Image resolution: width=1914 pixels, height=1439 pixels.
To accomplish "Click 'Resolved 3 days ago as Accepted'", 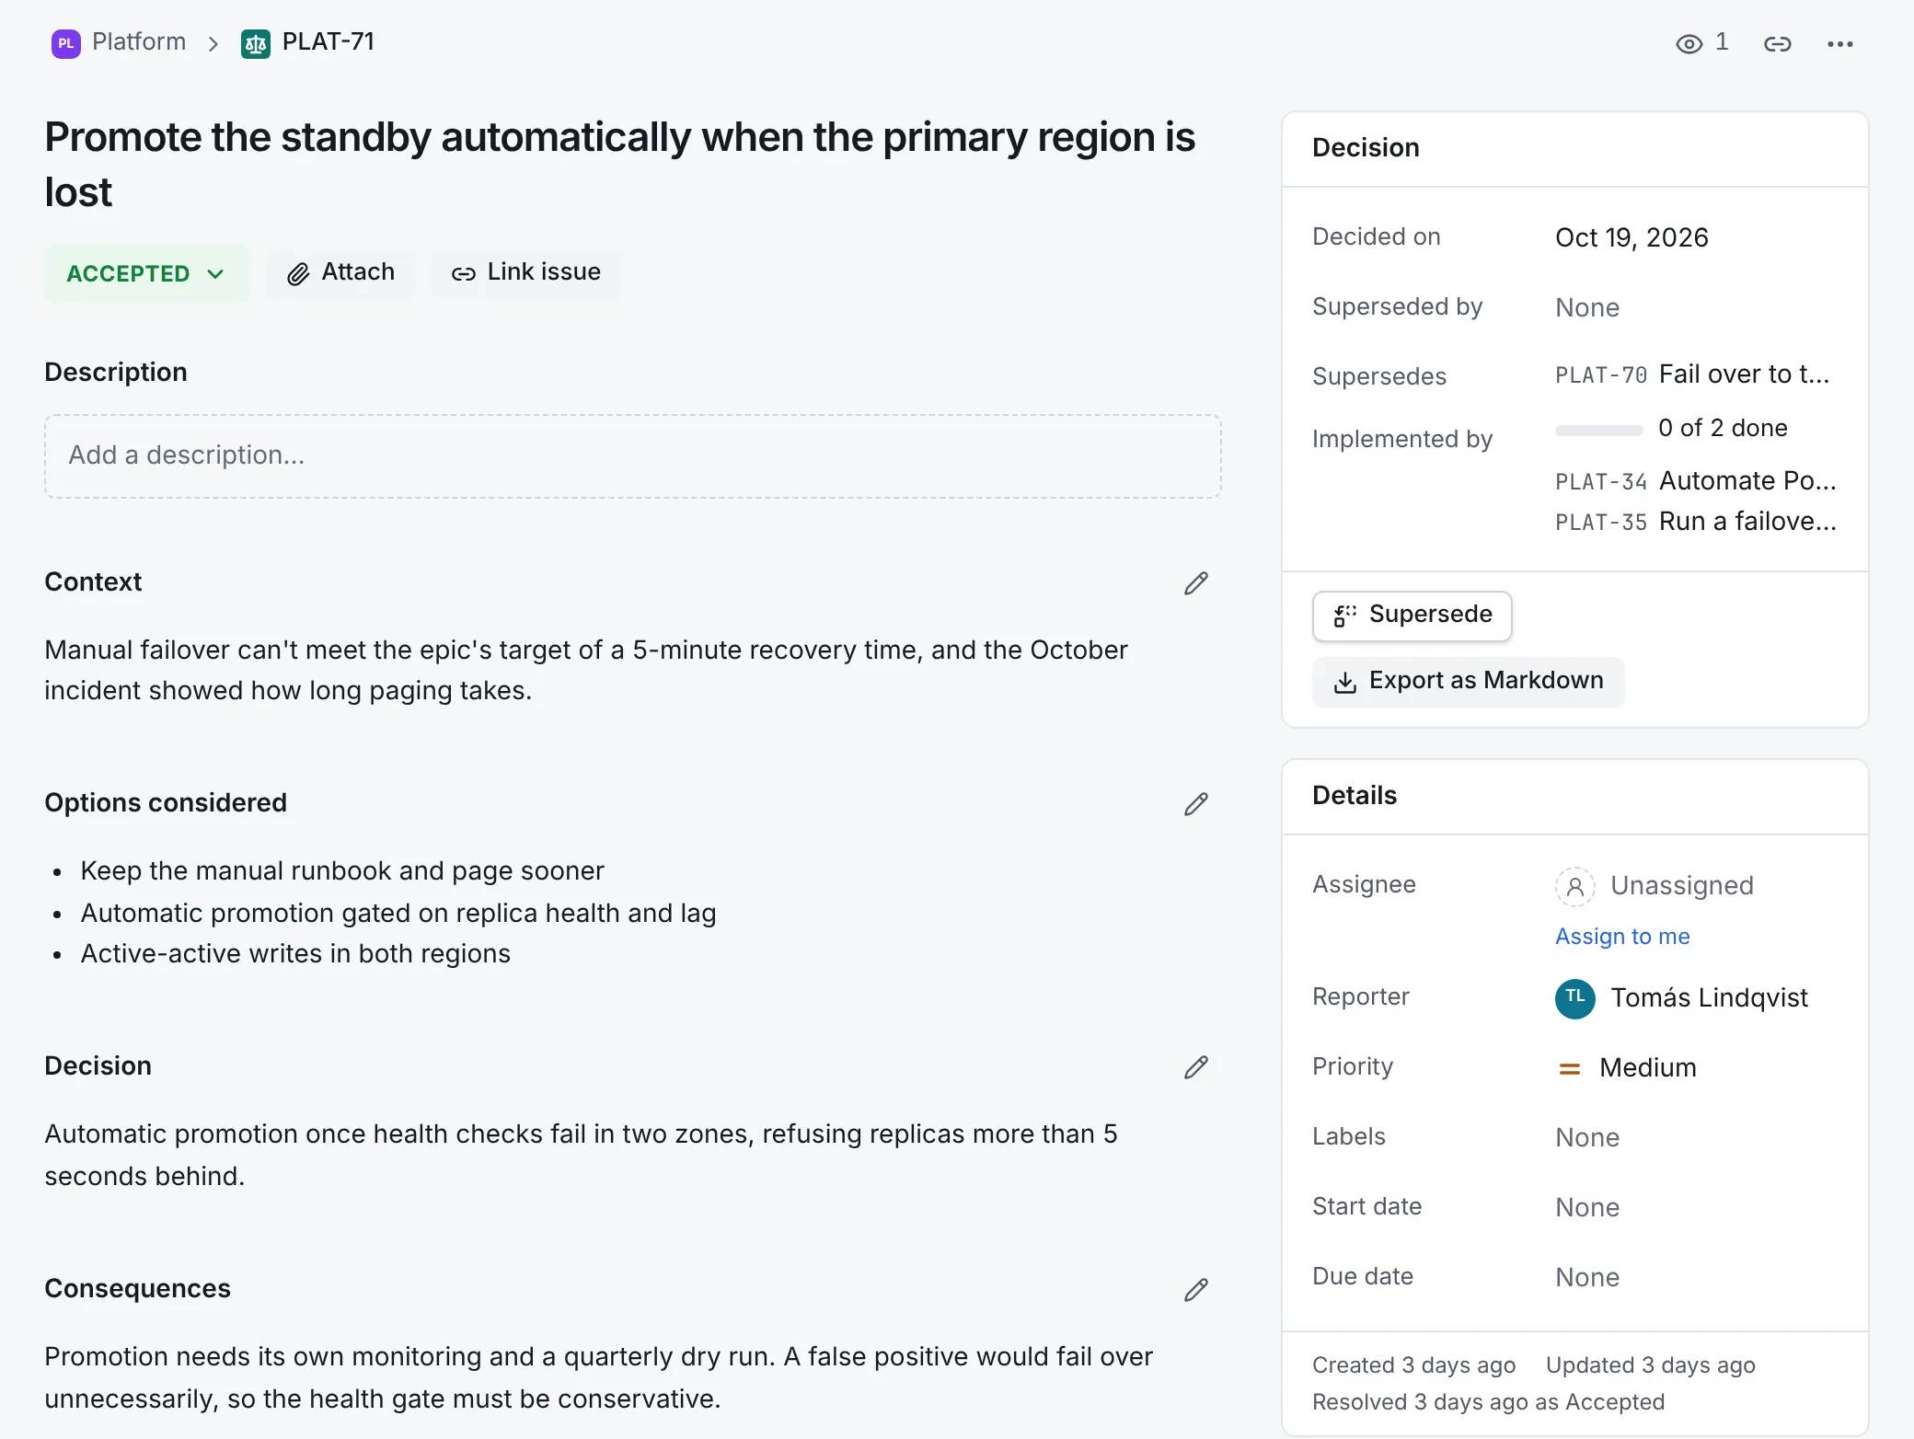I will tap(1488, 1402).
